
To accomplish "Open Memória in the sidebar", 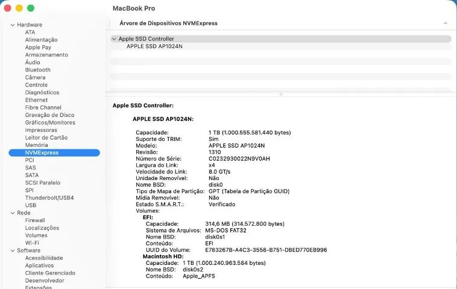I will click(x=36, y=145).
